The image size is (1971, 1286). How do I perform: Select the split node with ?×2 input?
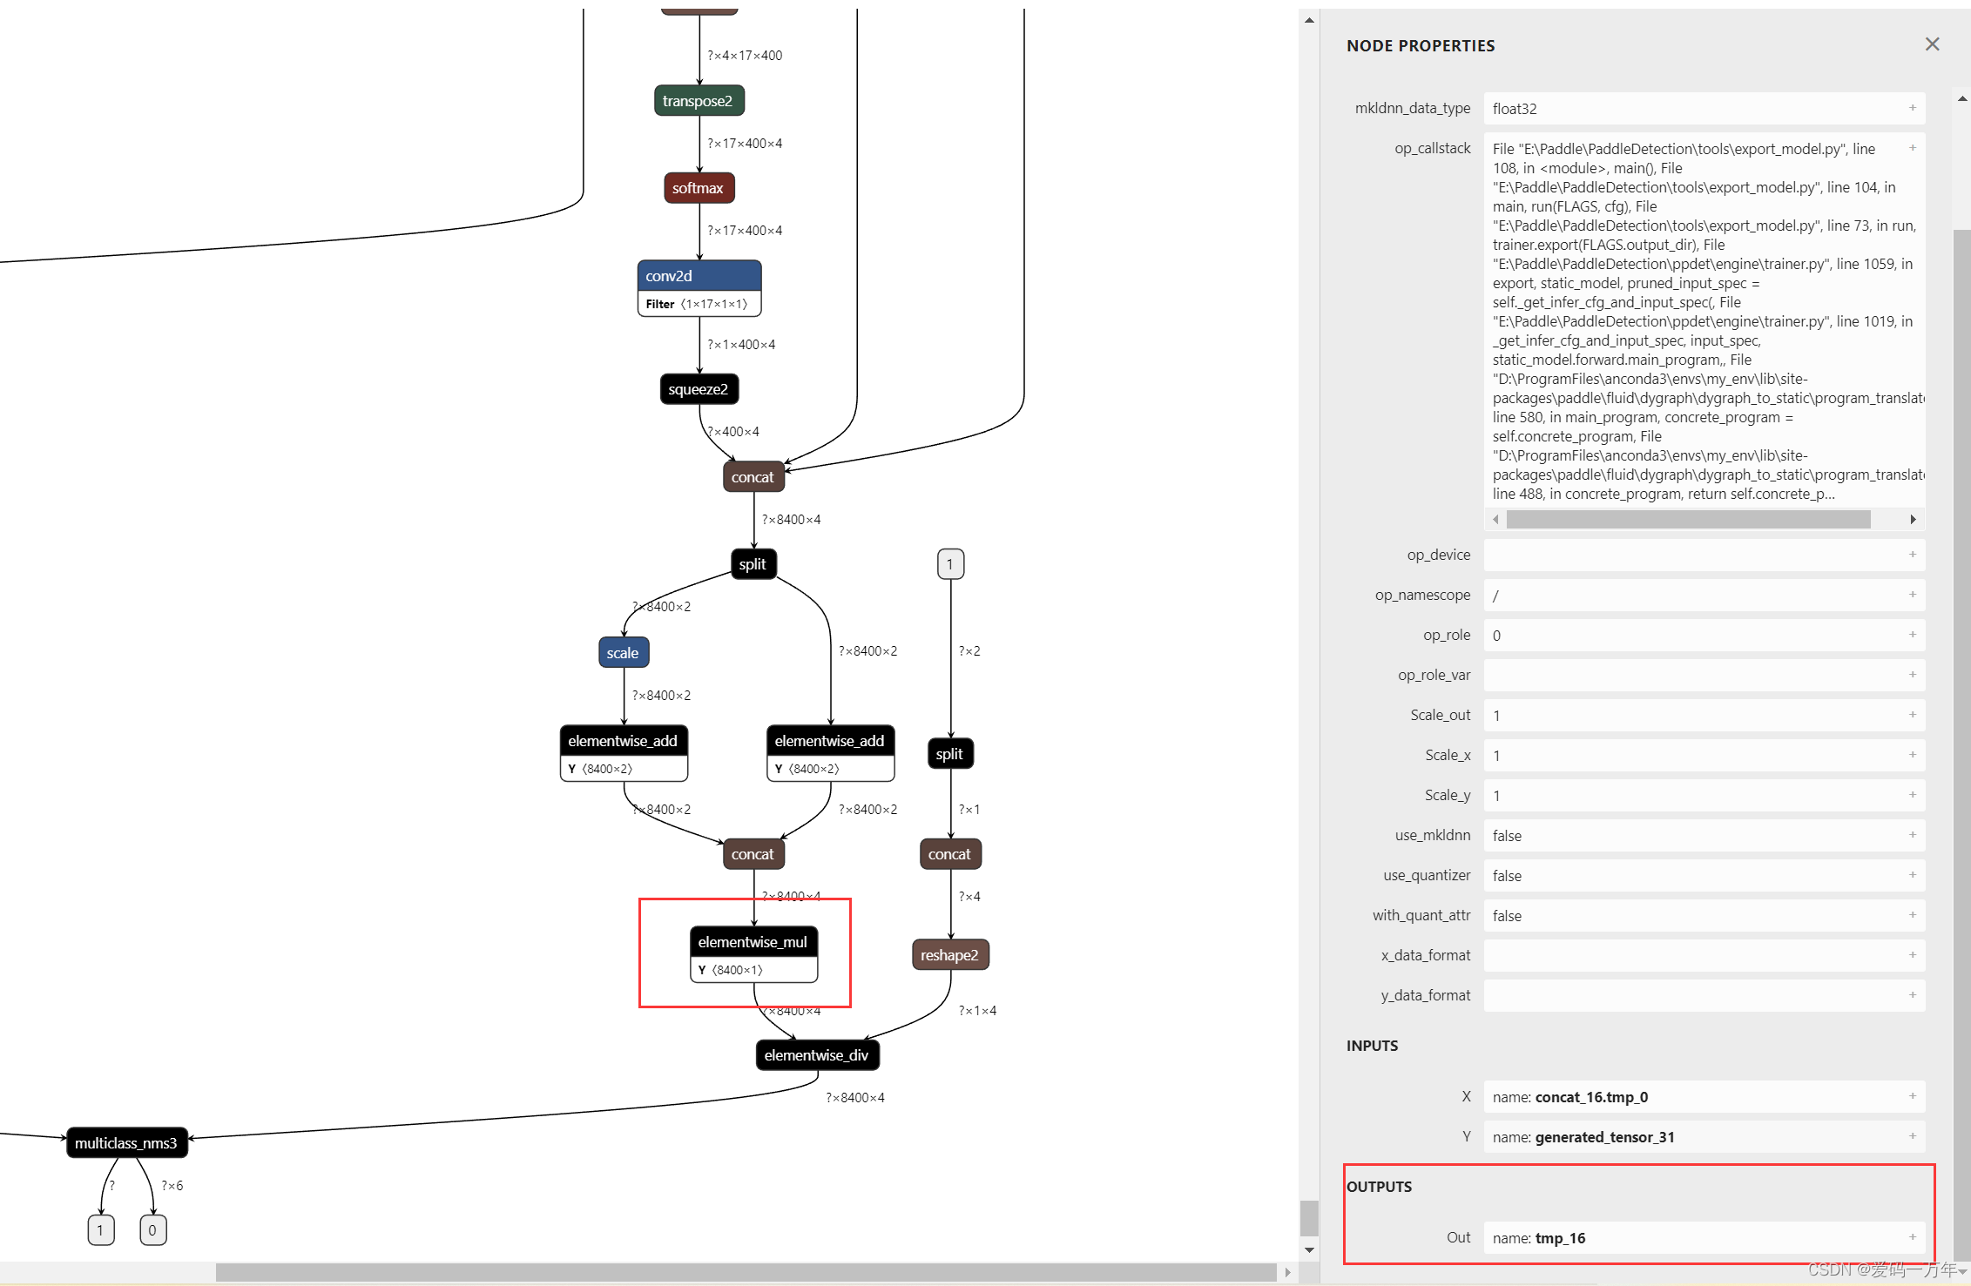[950, 754]
